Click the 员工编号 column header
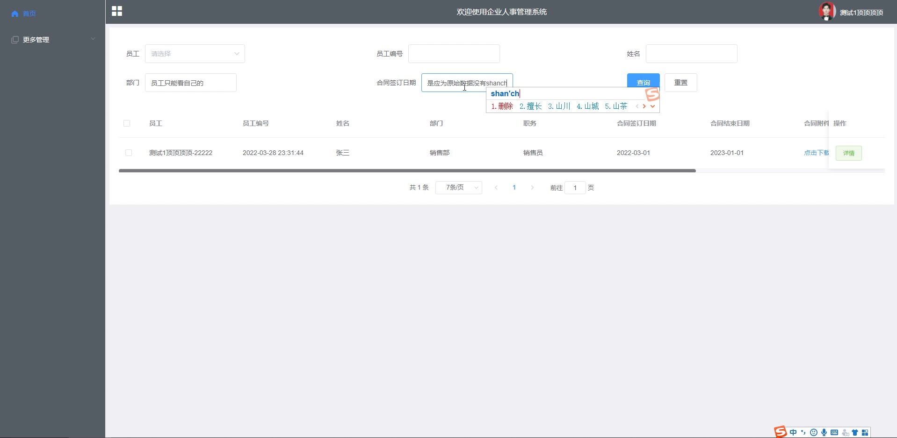 [256, 123]
